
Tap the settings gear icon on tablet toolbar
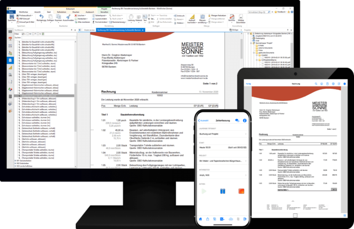point(333,84)
